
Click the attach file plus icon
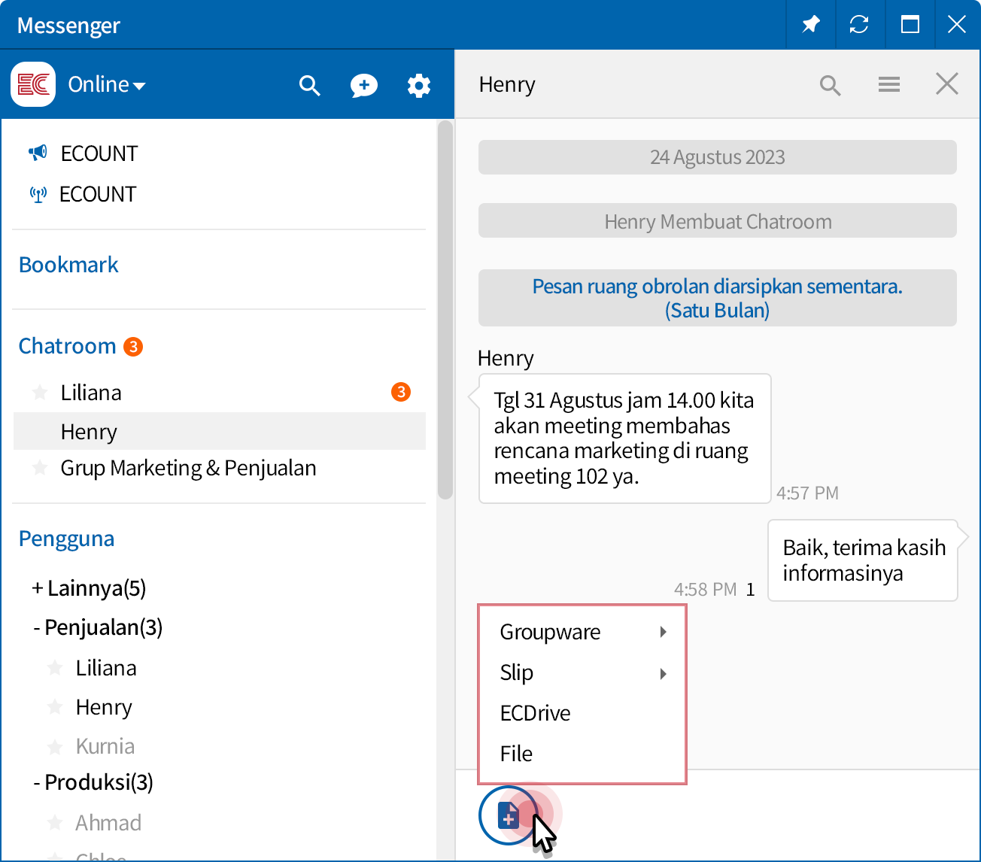tap(509, 815)
